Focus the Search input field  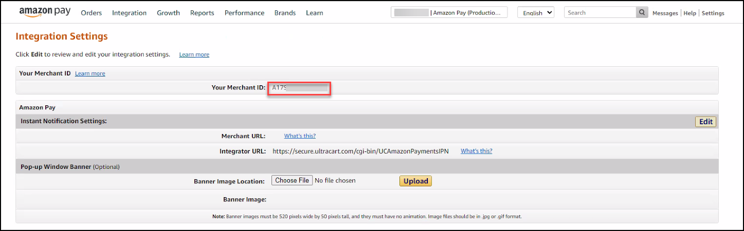600,13
